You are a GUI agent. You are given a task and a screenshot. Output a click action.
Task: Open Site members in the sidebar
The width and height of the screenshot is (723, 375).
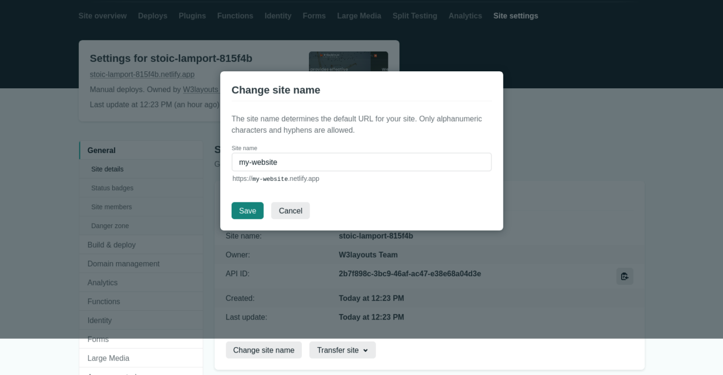coord(112,207)
